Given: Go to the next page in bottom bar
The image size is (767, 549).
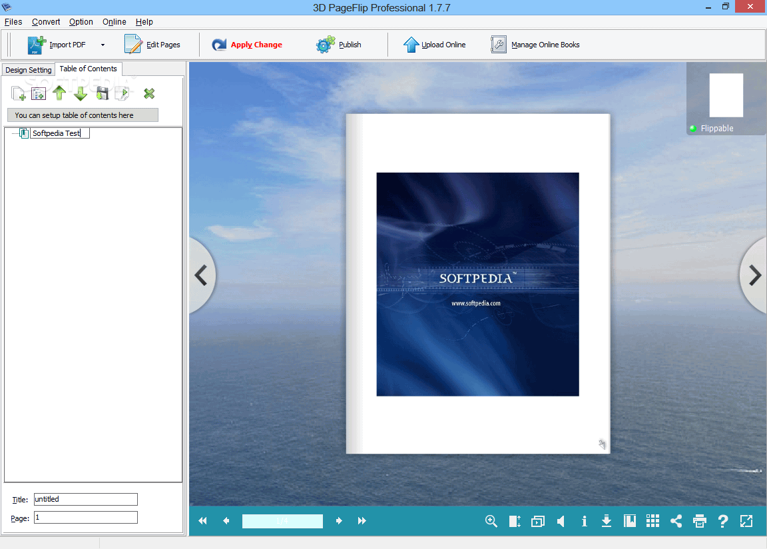Looking at the screenshot, I should tap(338, 521).
